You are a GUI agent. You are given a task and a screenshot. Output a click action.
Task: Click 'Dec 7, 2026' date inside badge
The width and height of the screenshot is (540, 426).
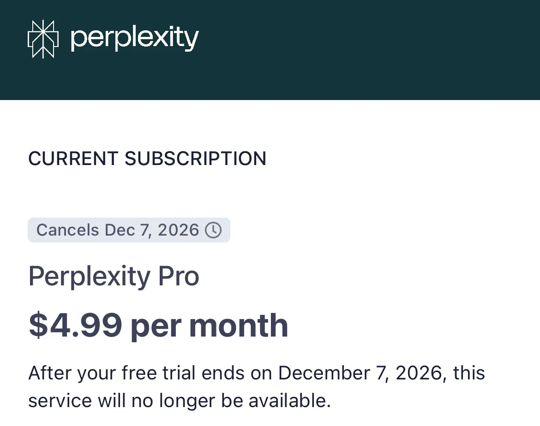[152, 230]
